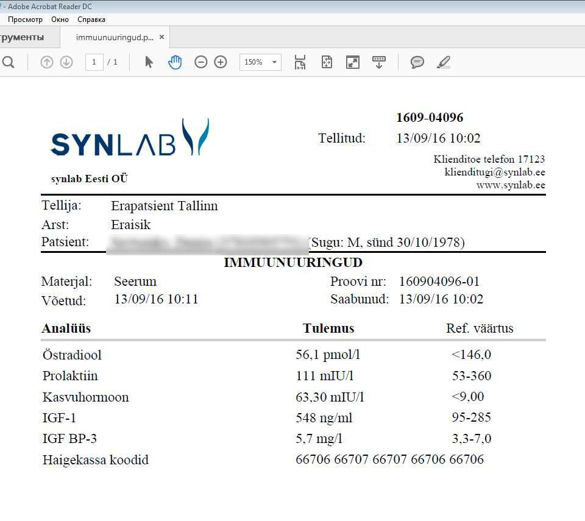Go to next page arrow
The height and width of the screenshot is (521, 585).
(x=66, y=62)
